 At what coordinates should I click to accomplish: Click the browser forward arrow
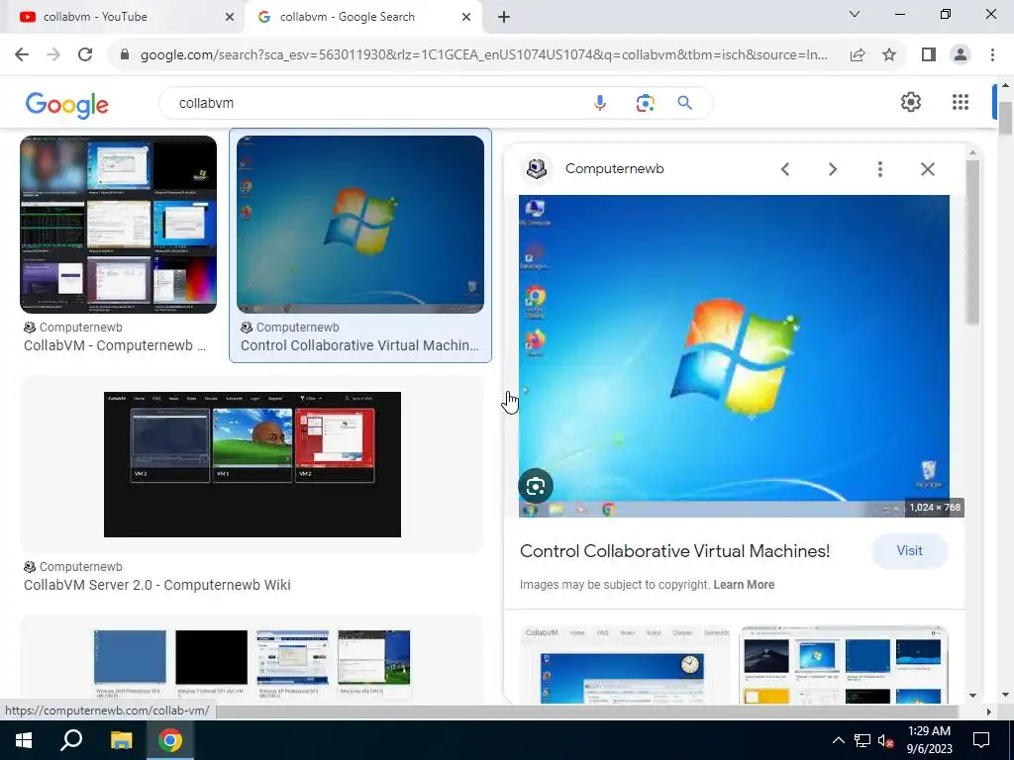coord(53,55)
